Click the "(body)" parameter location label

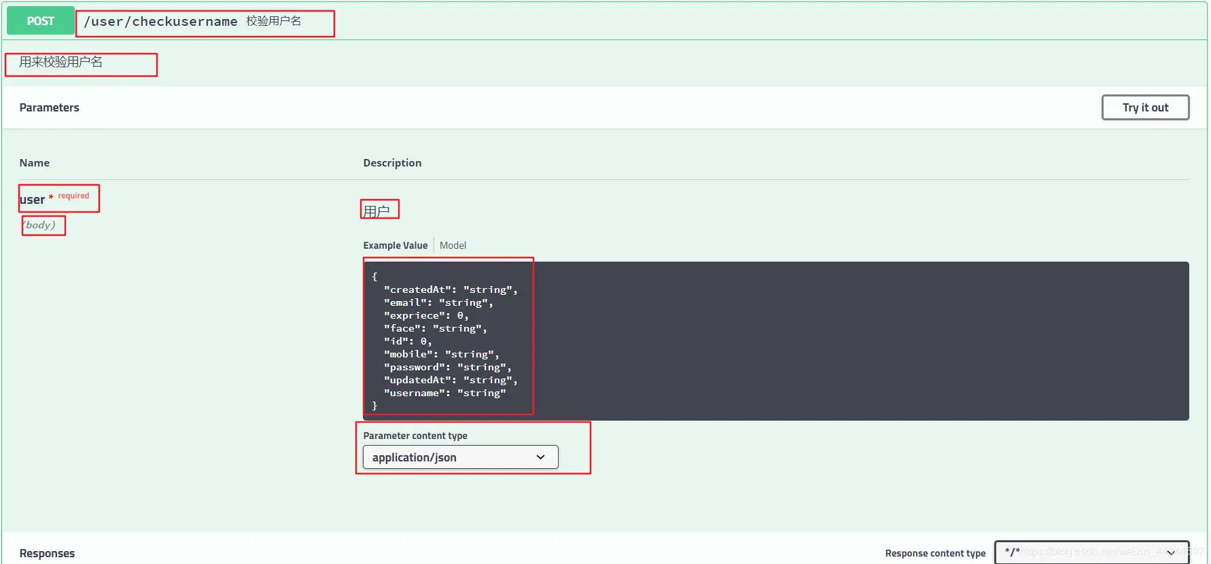[x=39, y=225]
